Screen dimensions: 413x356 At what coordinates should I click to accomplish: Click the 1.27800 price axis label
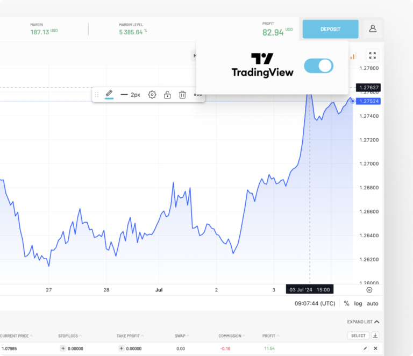369,68
